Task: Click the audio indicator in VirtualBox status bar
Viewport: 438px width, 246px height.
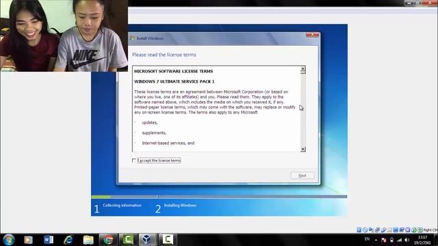Action: coord(371,230)
